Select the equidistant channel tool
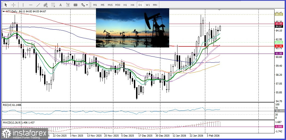Viewport: 286px width, 140px height. [x=46, y=5]
